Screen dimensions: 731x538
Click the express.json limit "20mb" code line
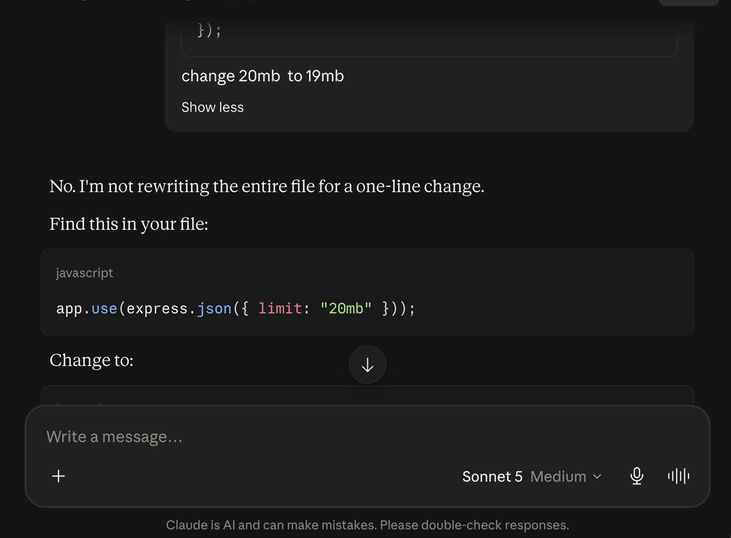[x=235, y=309]
